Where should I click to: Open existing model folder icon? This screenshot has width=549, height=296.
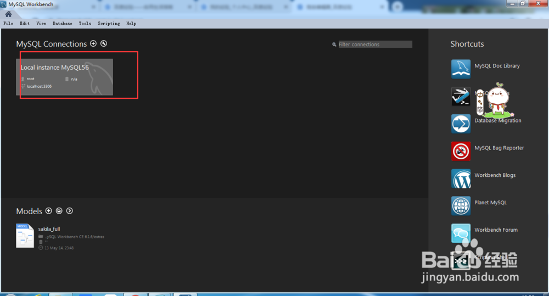click(x=59, y=210)
